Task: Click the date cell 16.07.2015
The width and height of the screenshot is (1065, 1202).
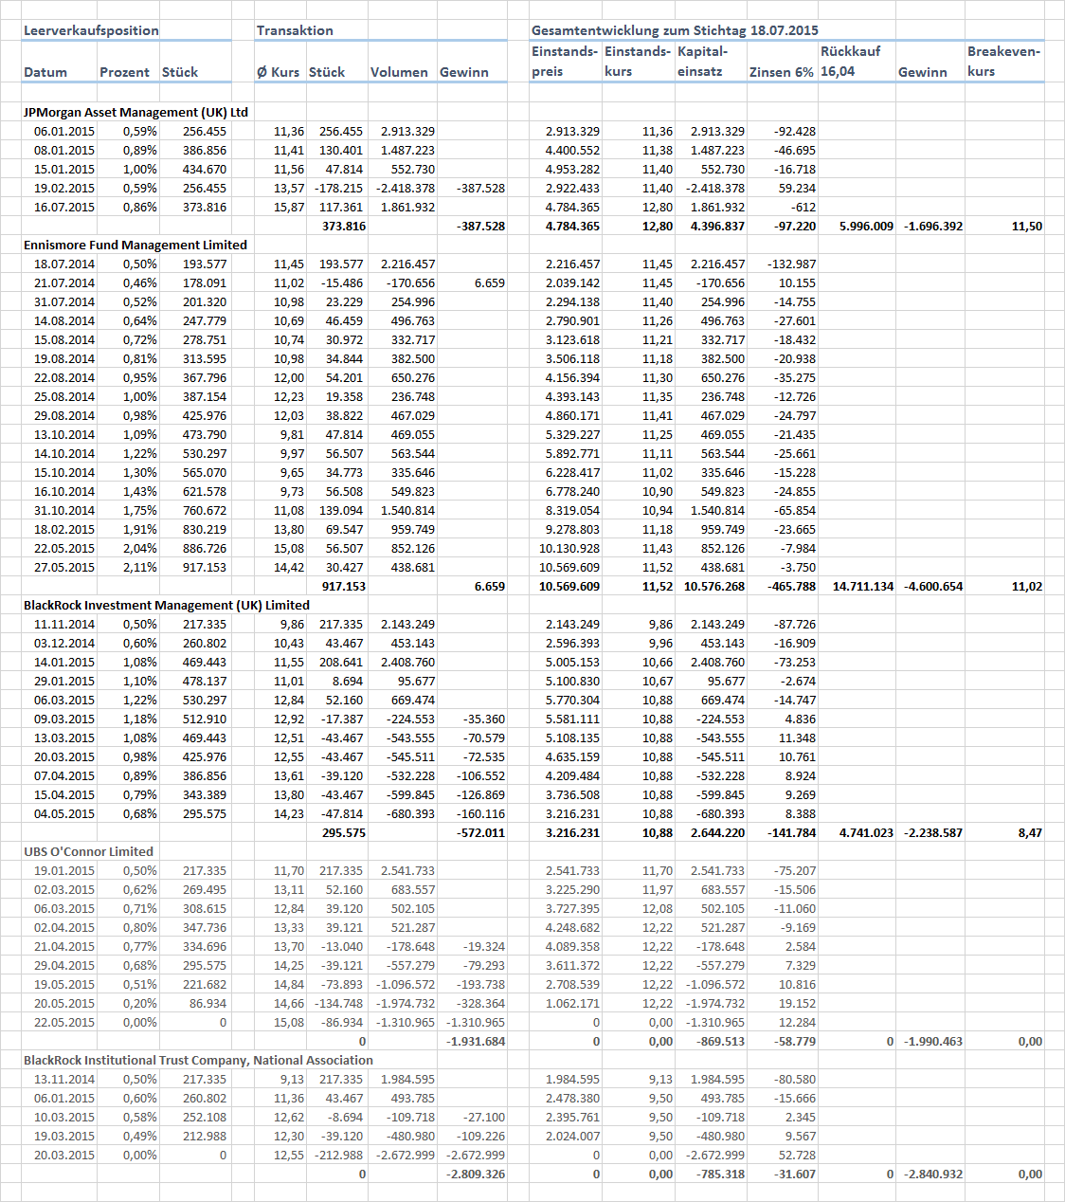Action: pos(64,207)
